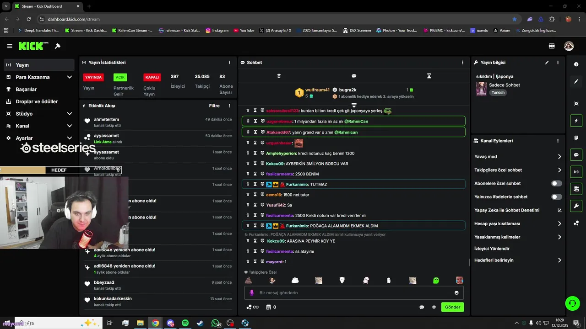
Task: Expand Takipçilere özel sohbet options
Action: [x=559, y=170]
